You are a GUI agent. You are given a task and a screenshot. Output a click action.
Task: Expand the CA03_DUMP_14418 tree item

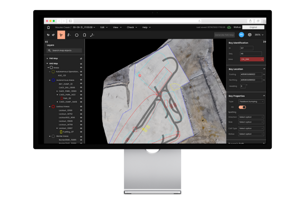(x=57, y=102)
